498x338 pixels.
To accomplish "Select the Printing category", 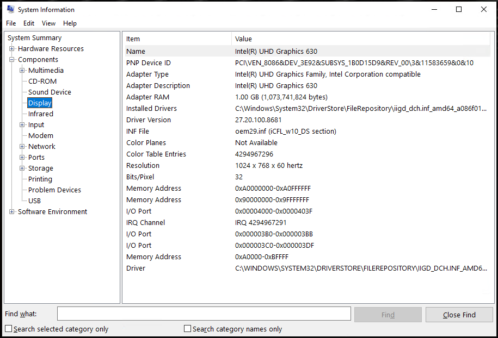I will point(40,179).
